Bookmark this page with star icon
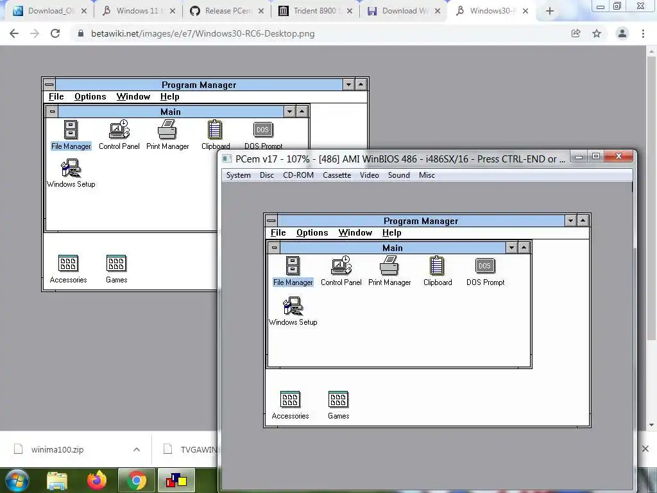This screenshot has width=657, height=493. coord(597,33)
